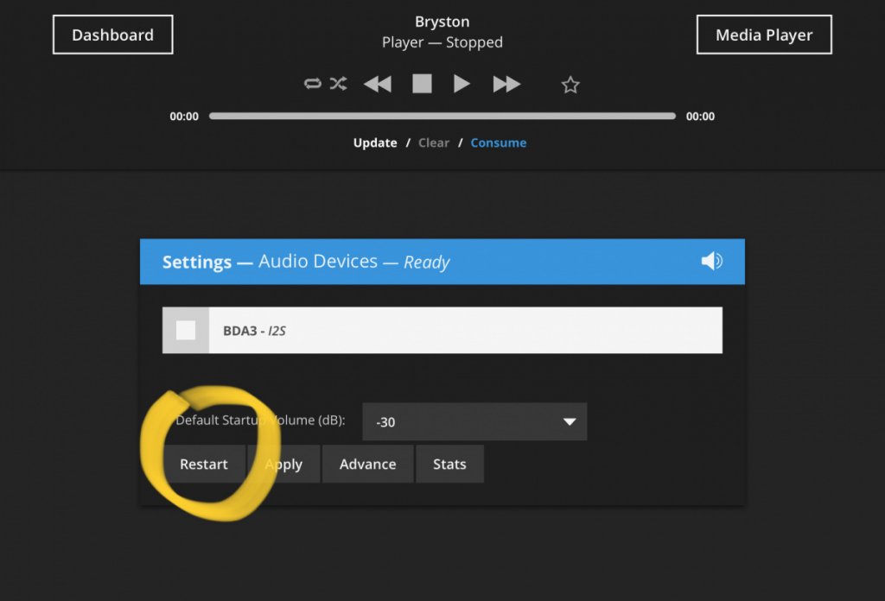Viewport: 885px width, 601px height.
Task: Skip to previous track with rewind icon
Action: pyautogui.click(x=378, y=84)
